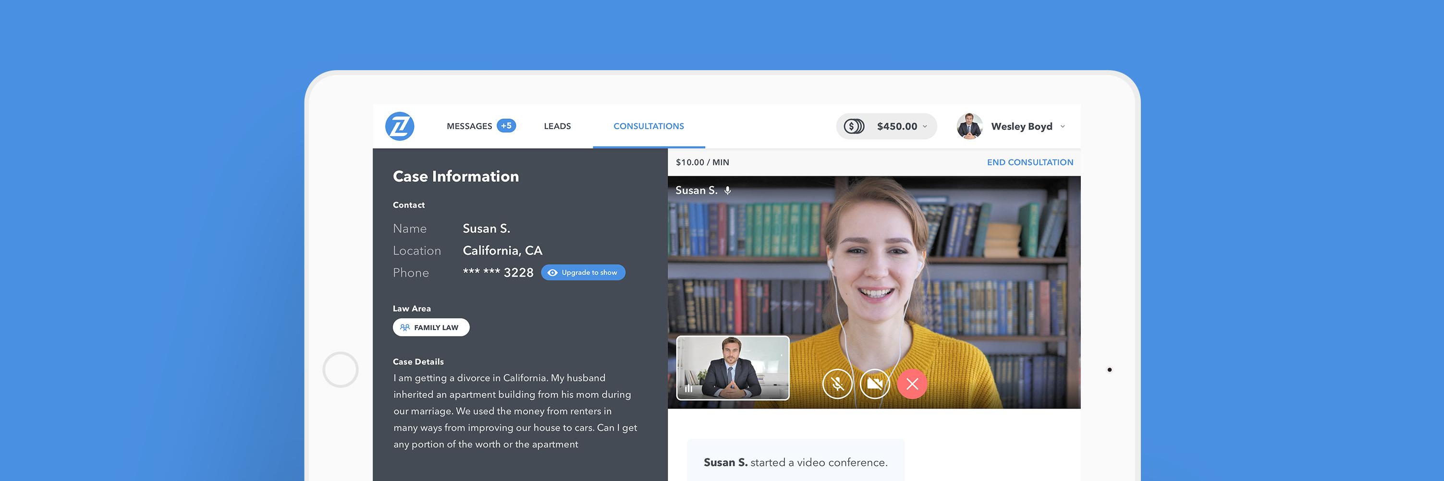Click the Case Details paragraph text

coord(515,411)
